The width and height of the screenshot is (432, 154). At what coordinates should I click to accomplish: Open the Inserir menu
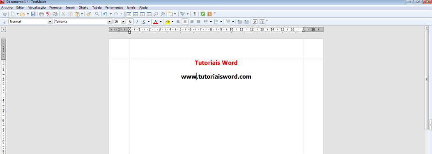pyautogui.click(x=71, y=7)
